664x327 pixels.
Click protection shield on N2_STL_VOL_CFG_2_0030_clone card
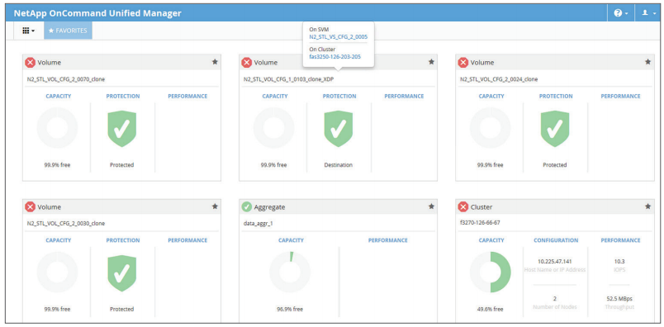[x=122, y=272]
